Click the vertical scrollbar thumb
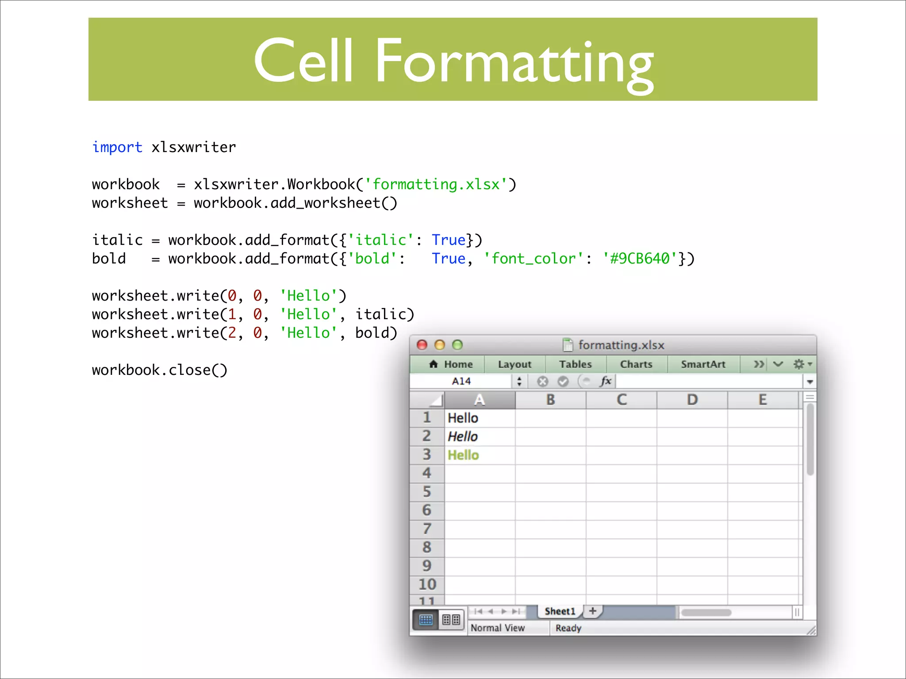 [x=810, y=439]
